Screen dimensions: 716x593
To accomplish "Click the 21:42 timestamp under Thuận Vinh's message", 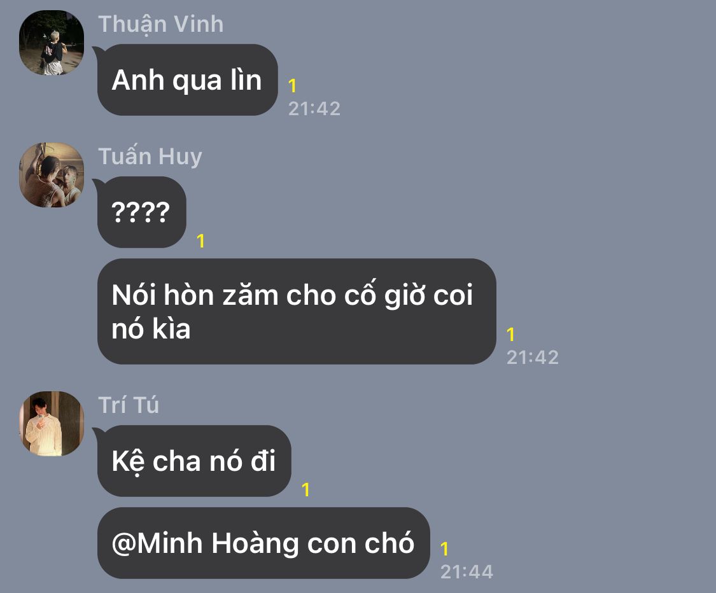I will tap(314, 109).
